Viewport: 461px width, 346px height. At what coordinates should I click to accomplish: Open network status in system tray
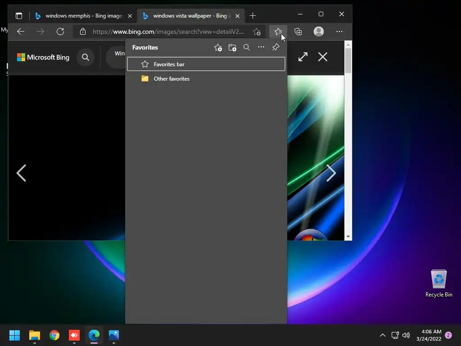click(x=395, y=335)
